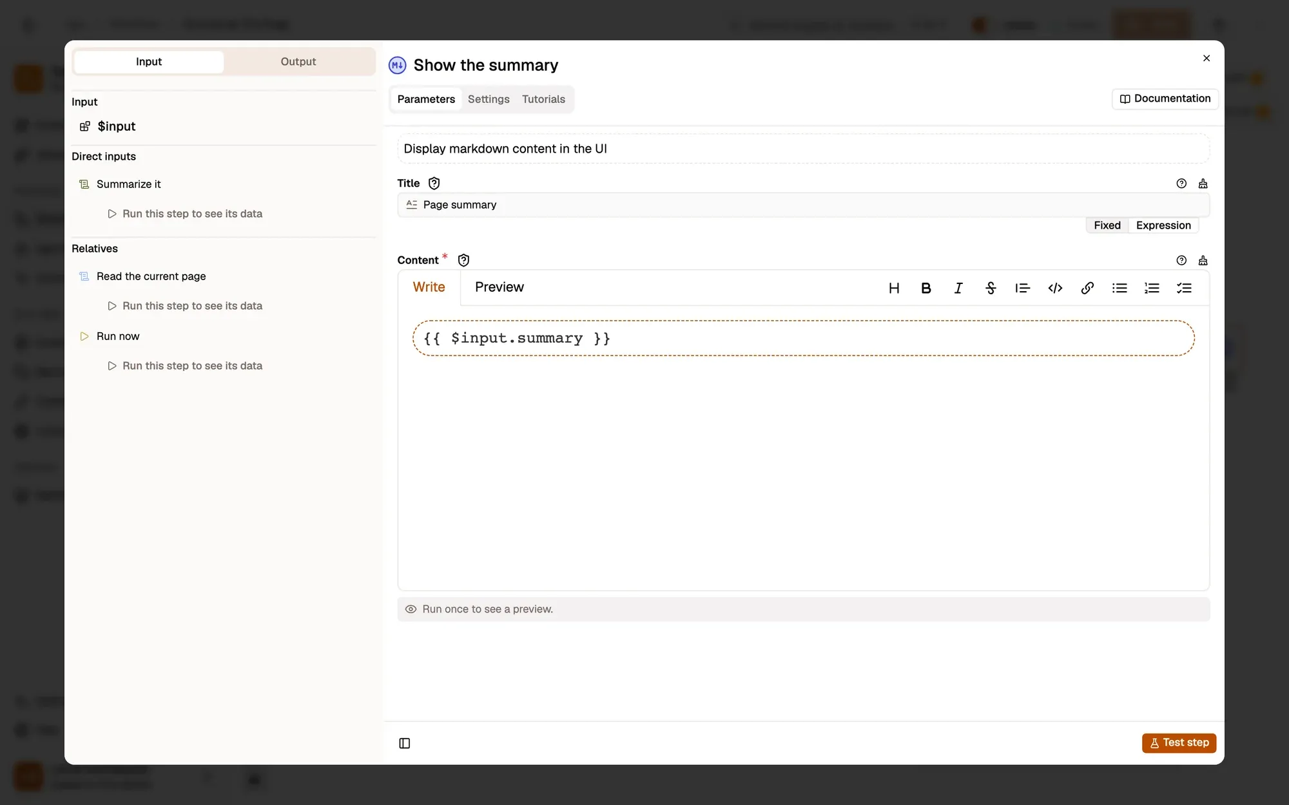1289x805 pixels.
Task: Switch editor to Preview mode
Action: click(x=499, y=287)
